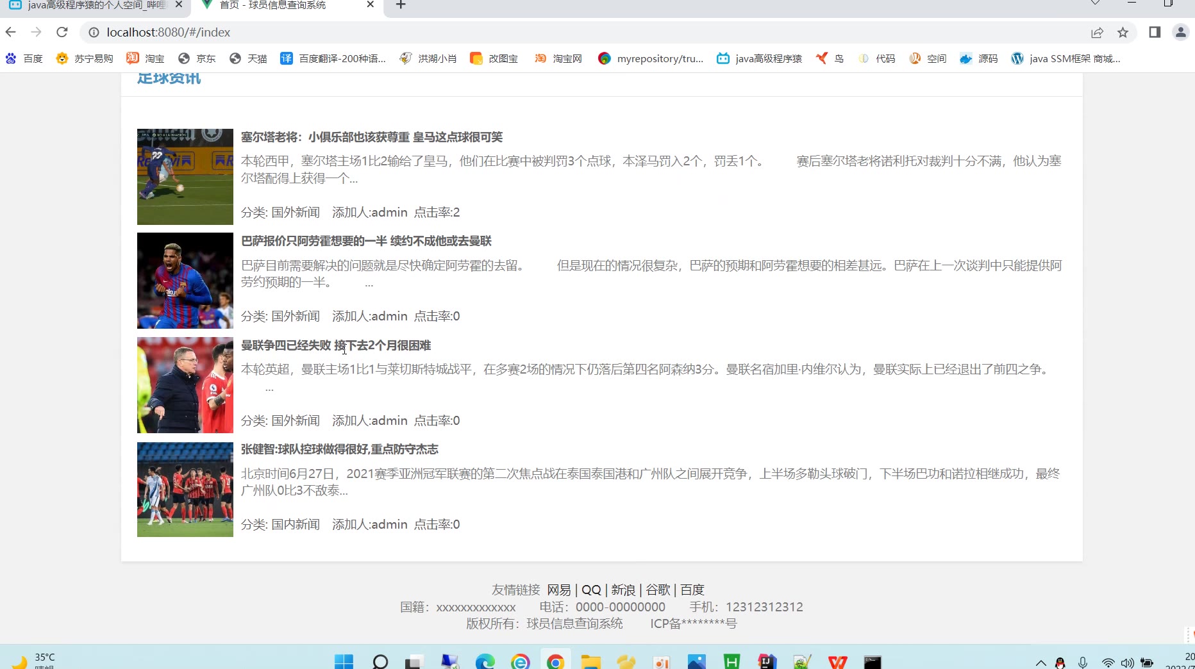
Task: Open the myrepository bookmark
Action: (651, 58)
